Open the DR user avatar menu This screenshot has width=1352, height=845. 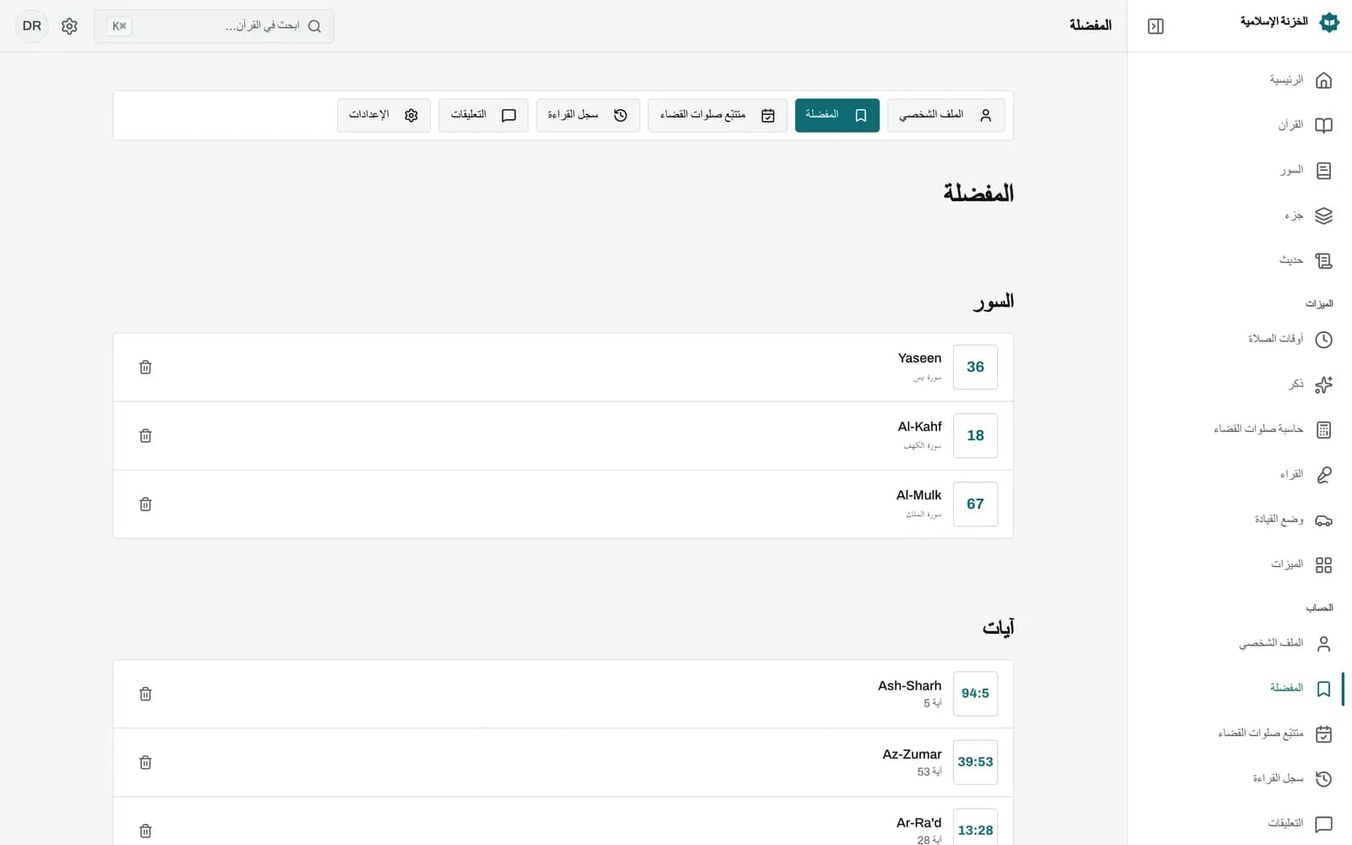click(x=32, y=26)
